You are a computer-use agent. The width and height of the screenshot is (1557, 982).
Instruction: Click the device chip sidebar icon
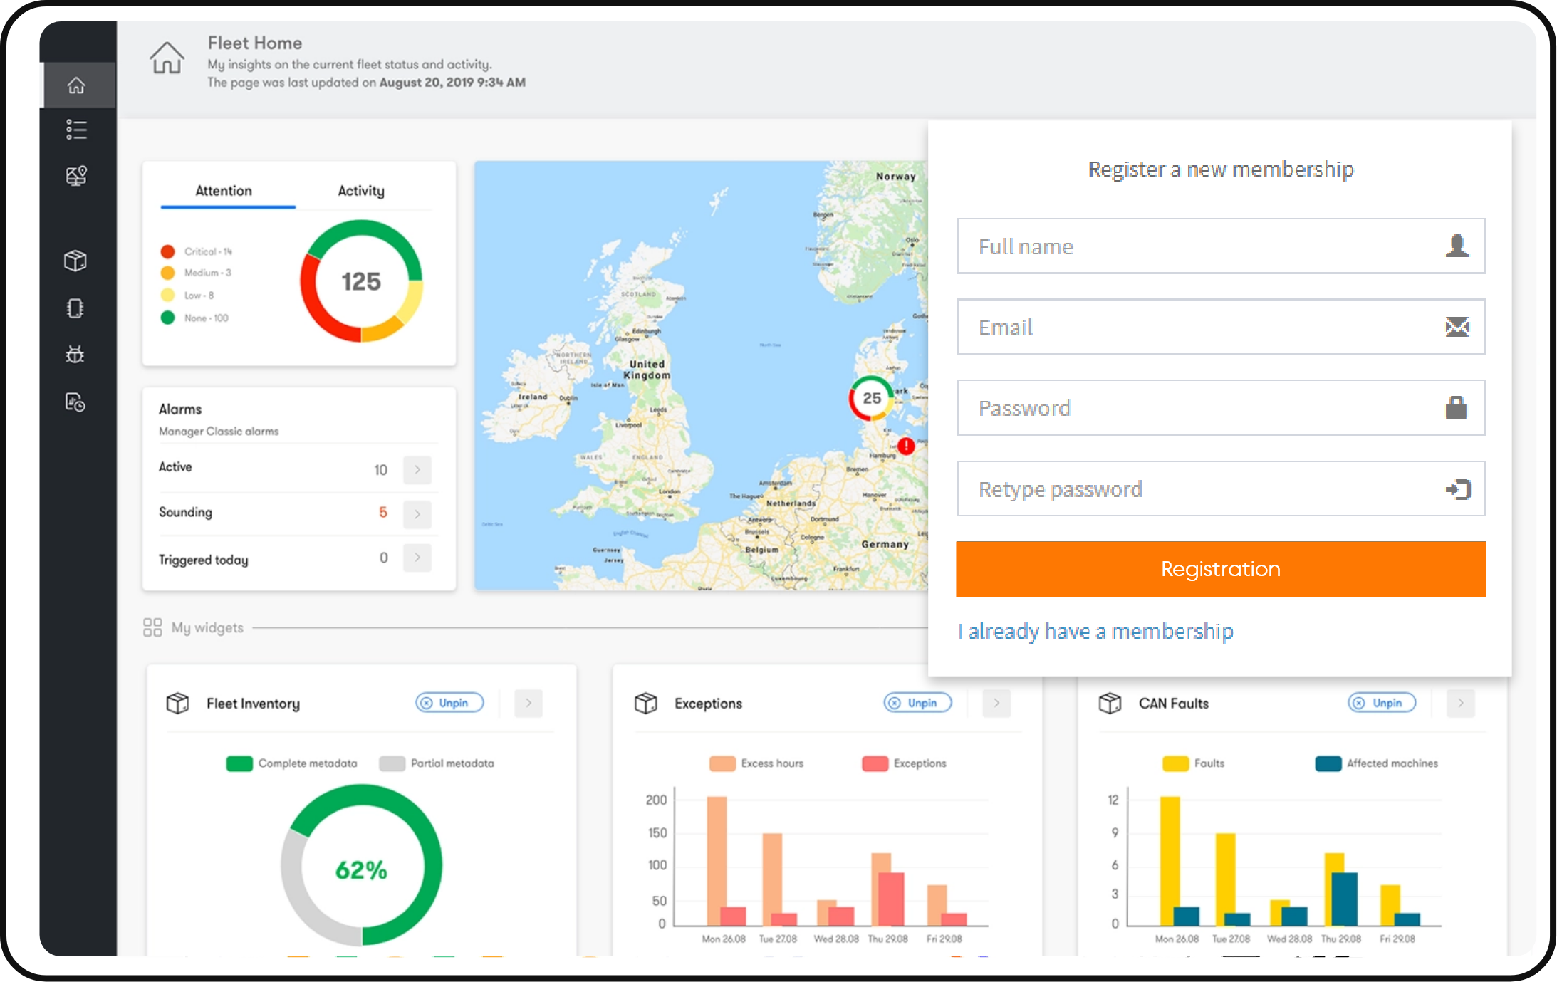click(x=75, y=308)
